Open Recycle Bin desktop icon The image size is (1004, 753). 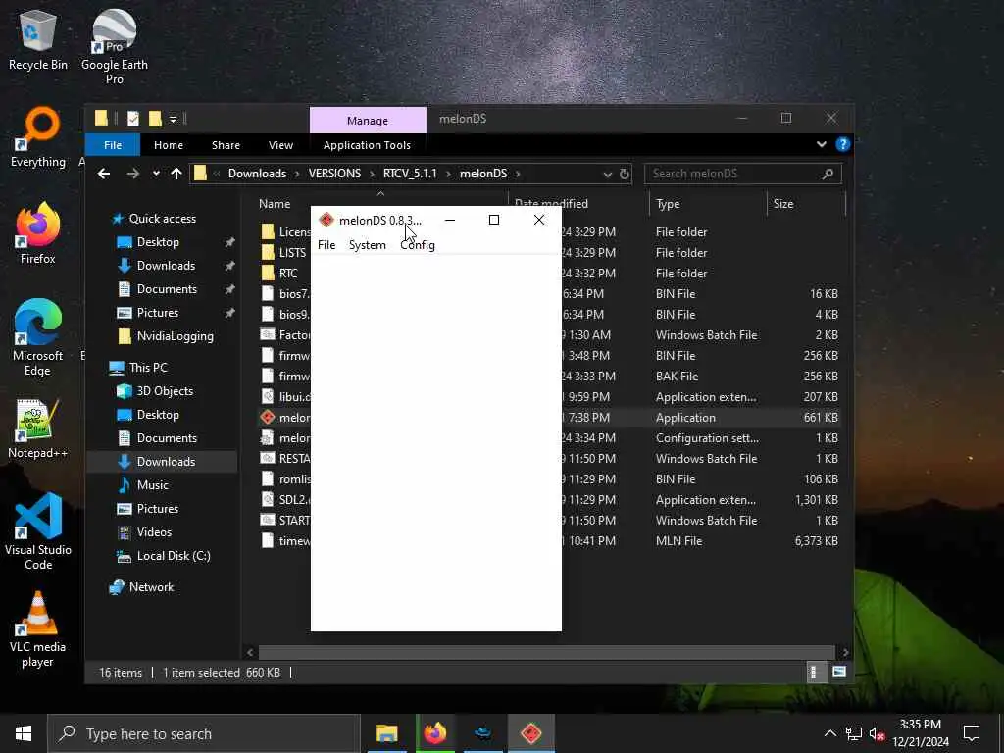38,41
